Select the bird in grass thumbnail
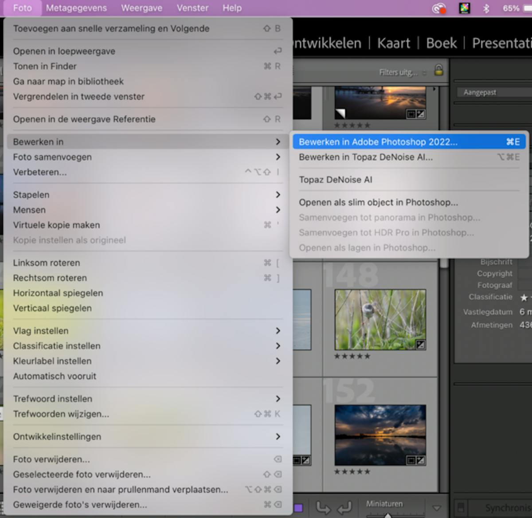The height and width of the screenshot is (518, 532). [380, 320]
